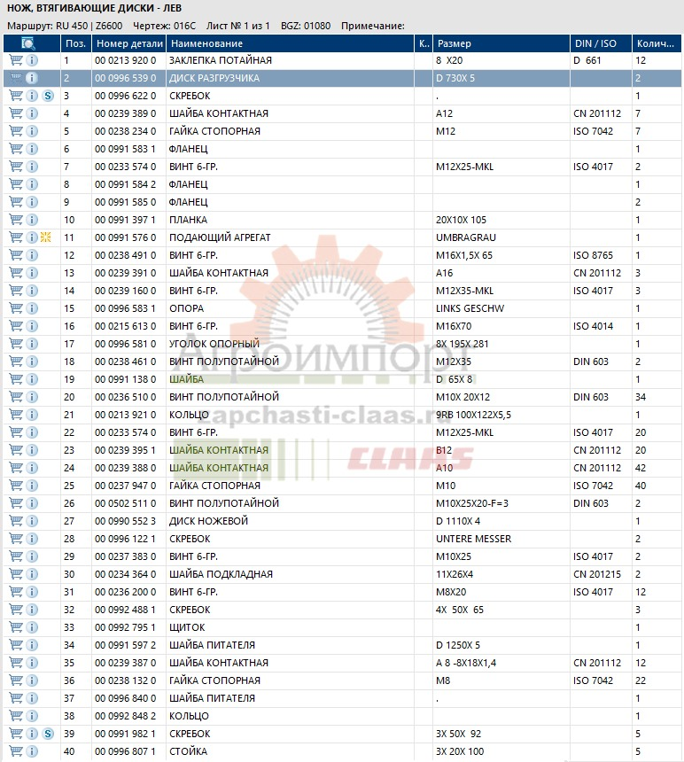Click part number 00 0992 848 2

tap(125, 716)
